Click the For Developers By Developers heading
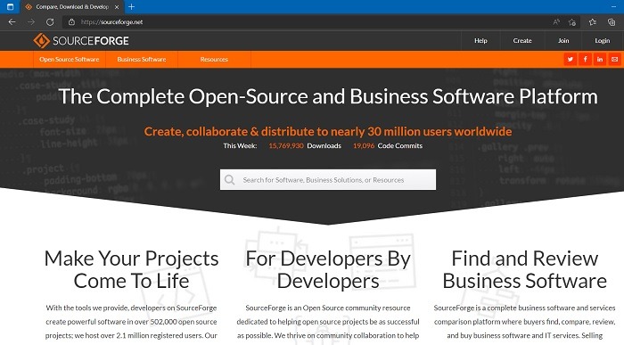 coord(328,269)
